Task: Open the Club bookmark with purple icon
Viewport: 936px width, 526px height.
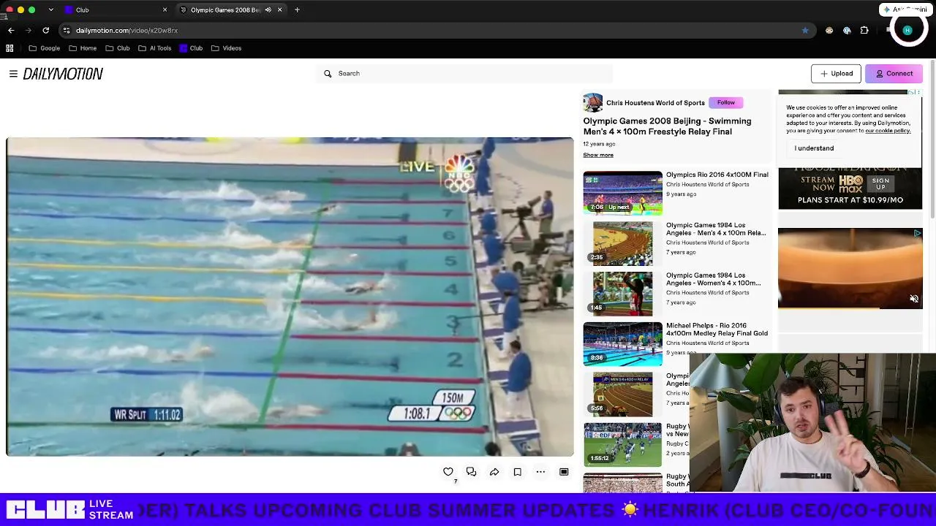Action: 191,48
